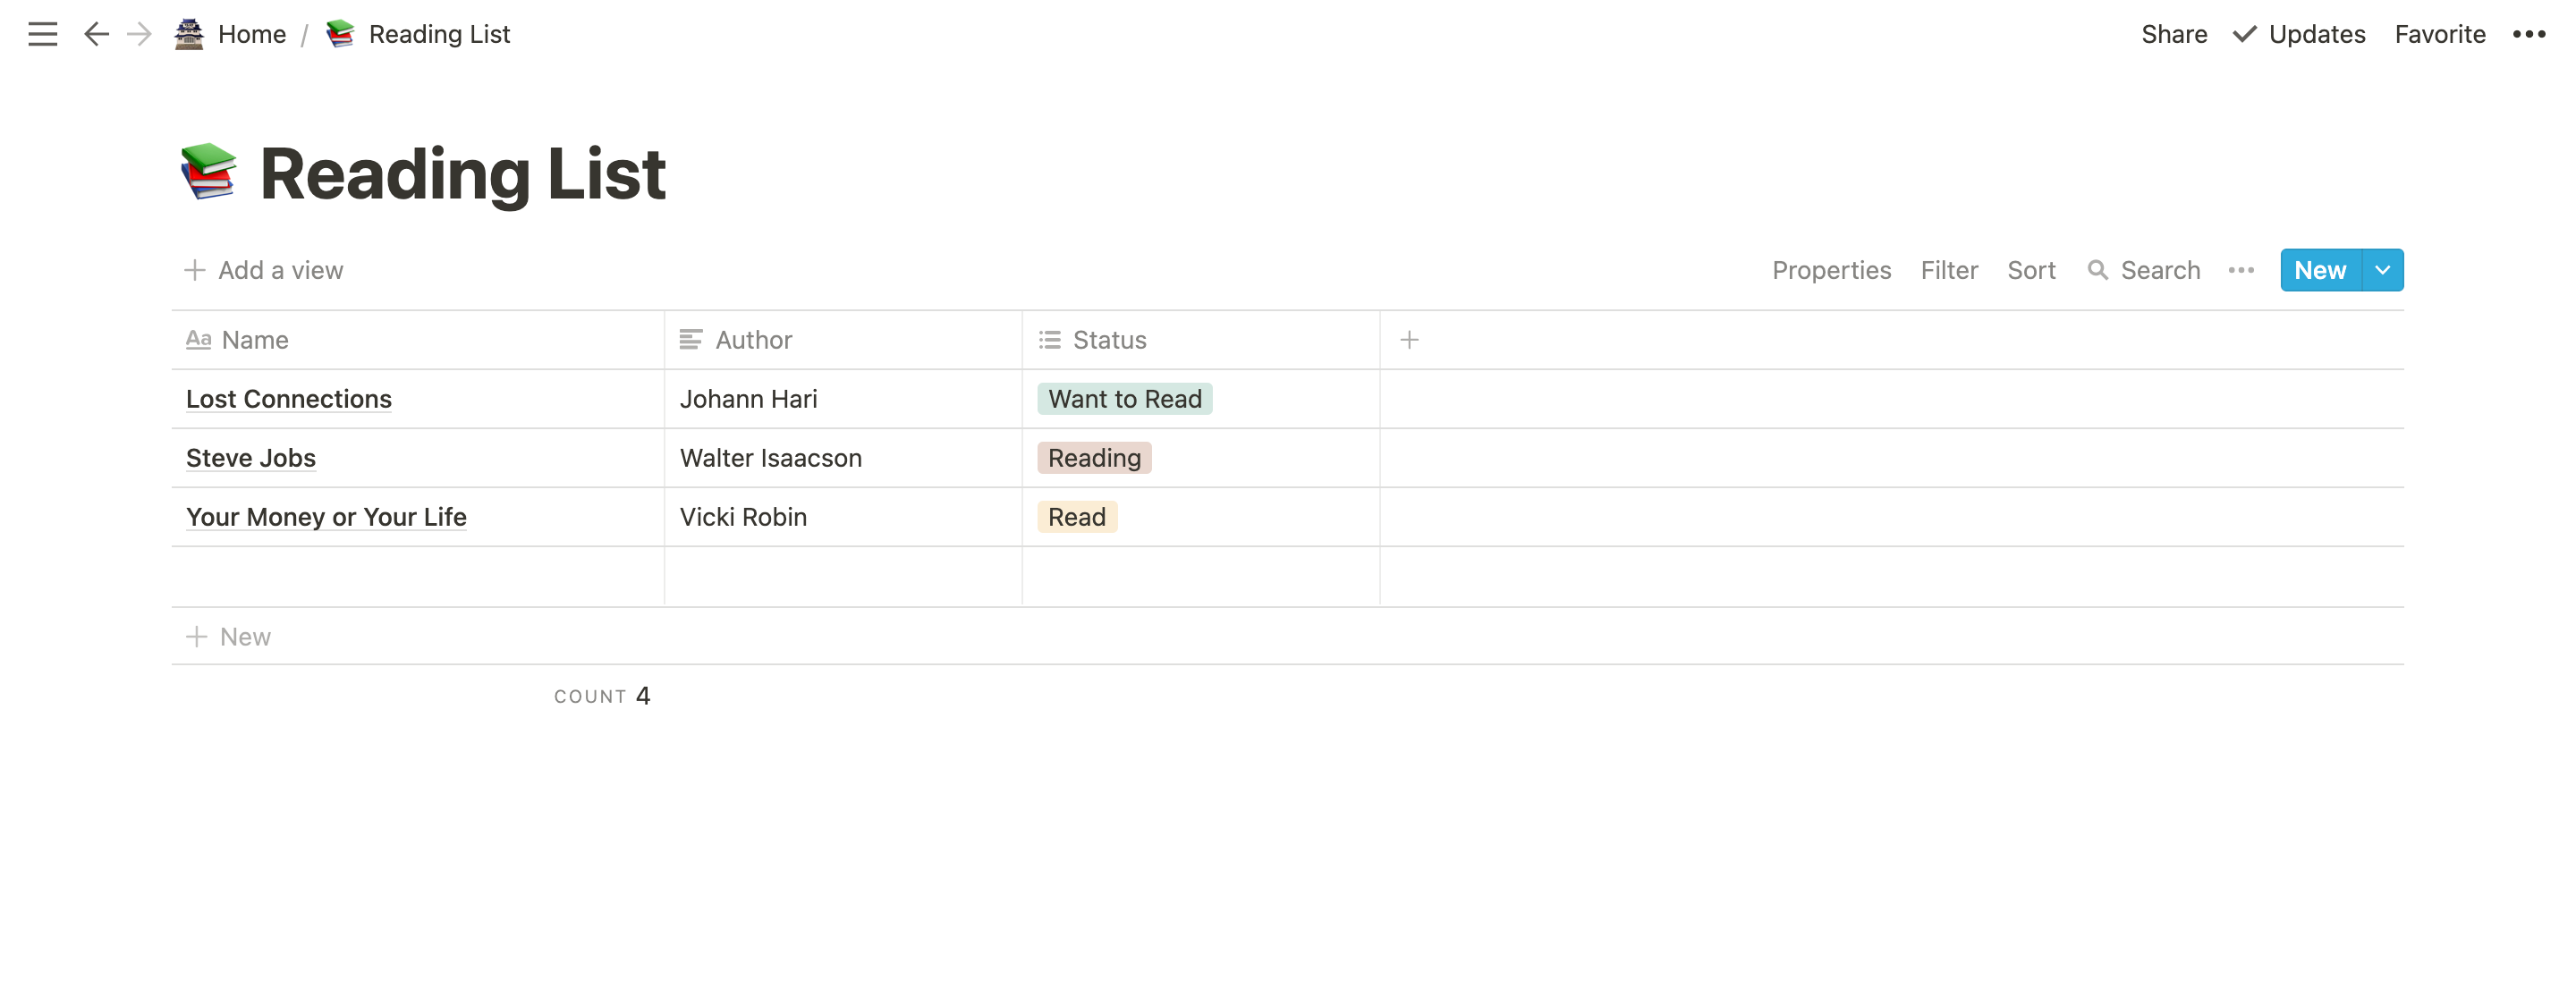Image resolution: width=2576 pixels, height=1005 pixels.
Task: Toggle Favorite for this page
Action: click(x=2440, y=34)
